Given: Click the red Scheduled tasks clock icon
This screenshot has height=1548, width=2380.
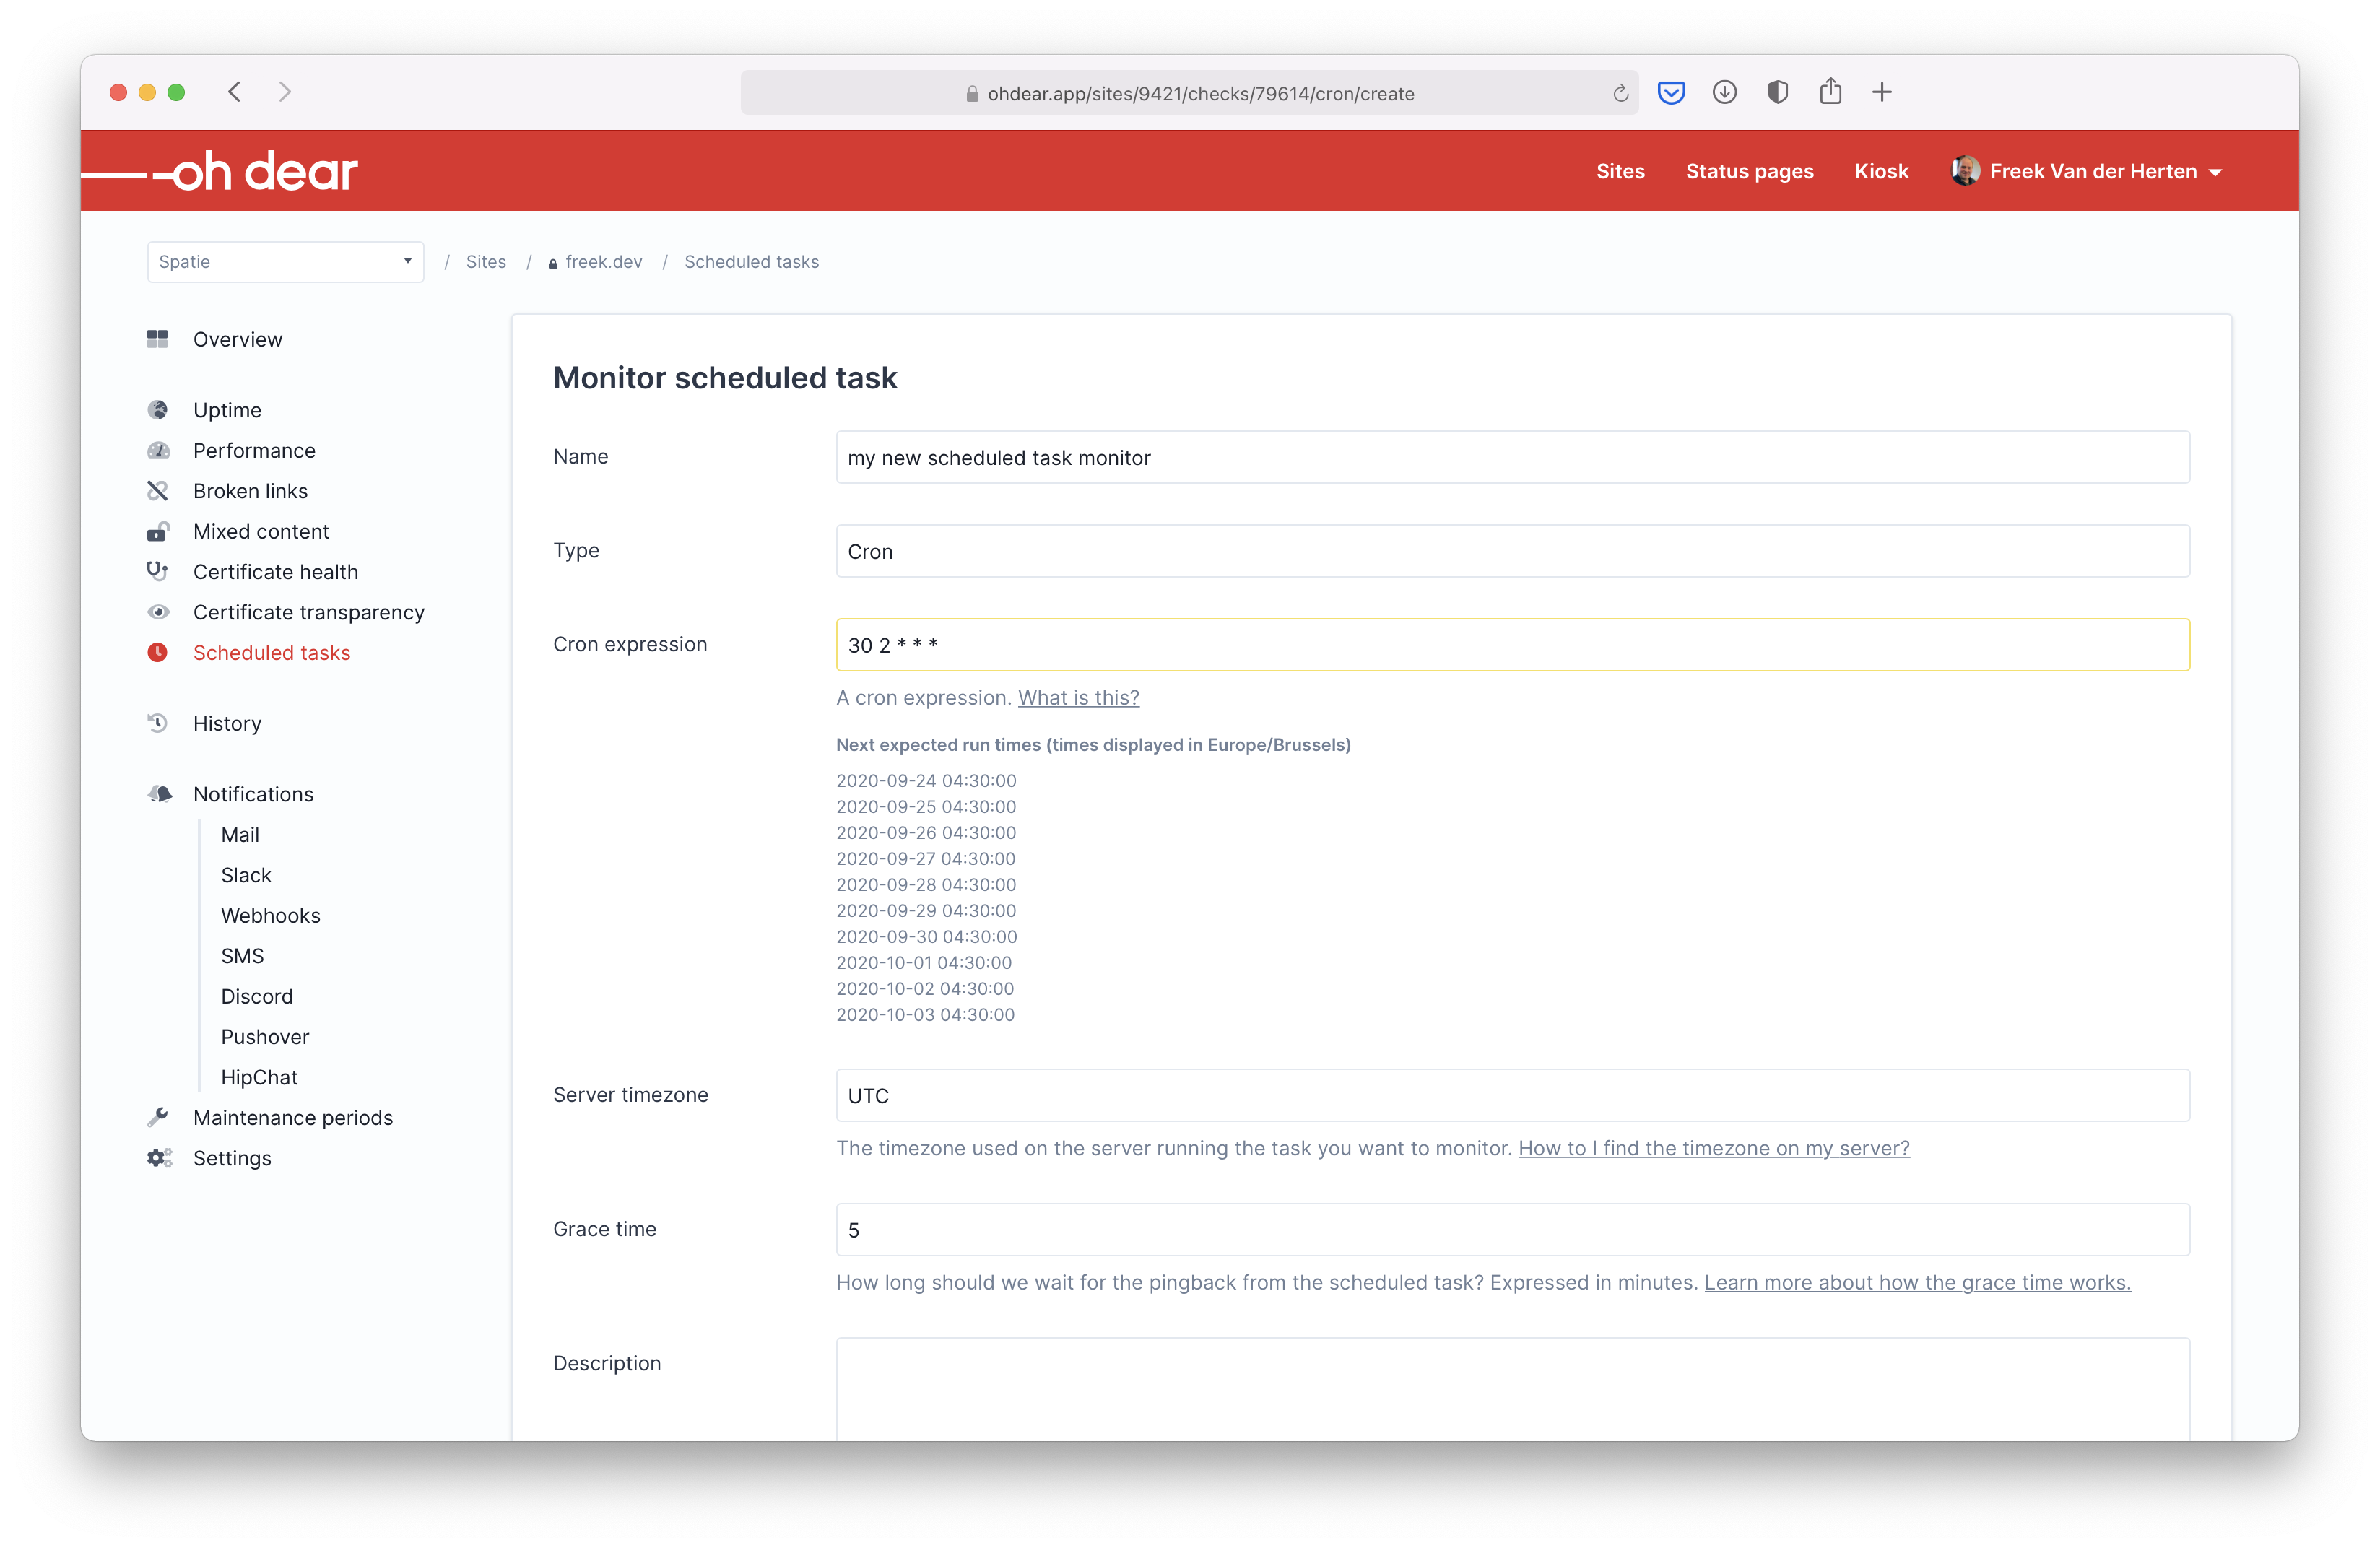Looking at the screenshot, I should [x=157, y=652].
